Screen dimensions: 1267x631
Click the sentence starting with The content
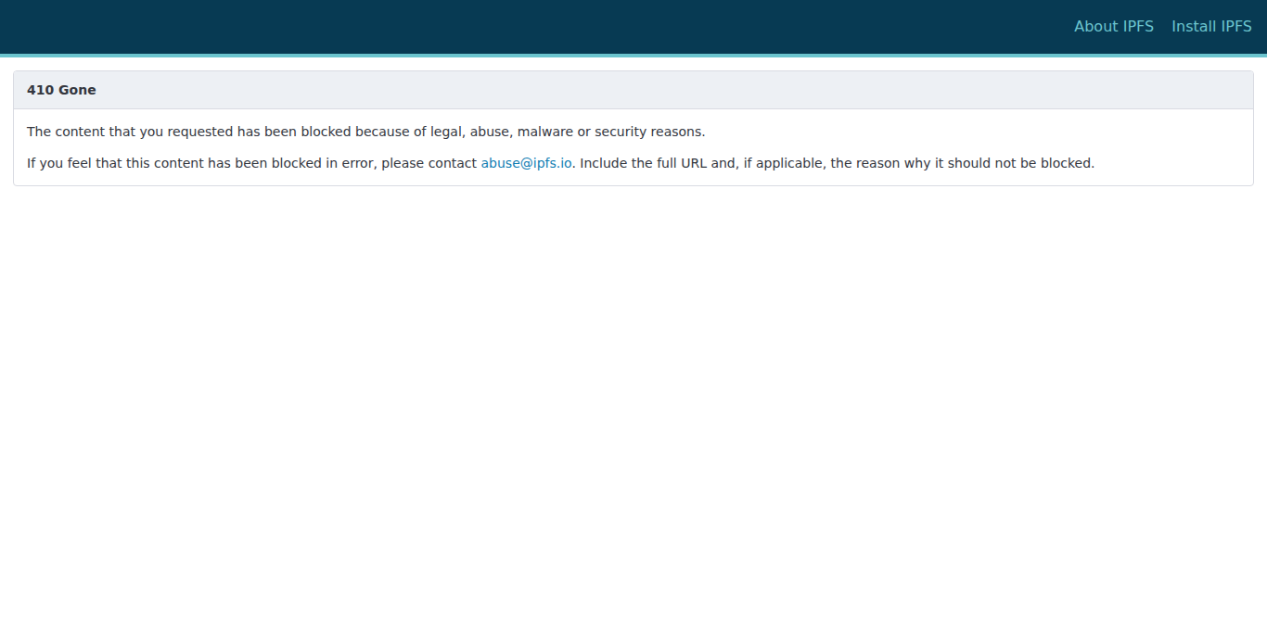click(366, 132)
